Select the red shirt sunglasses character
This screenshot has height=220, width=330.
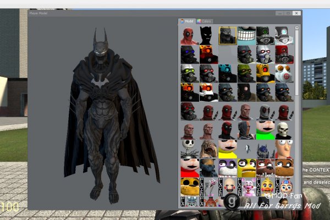190,168
